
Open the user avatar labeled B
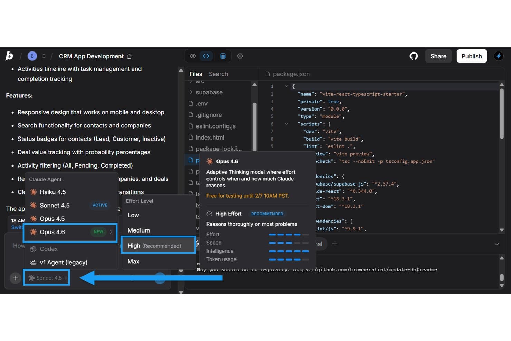(x=32, y=56)
